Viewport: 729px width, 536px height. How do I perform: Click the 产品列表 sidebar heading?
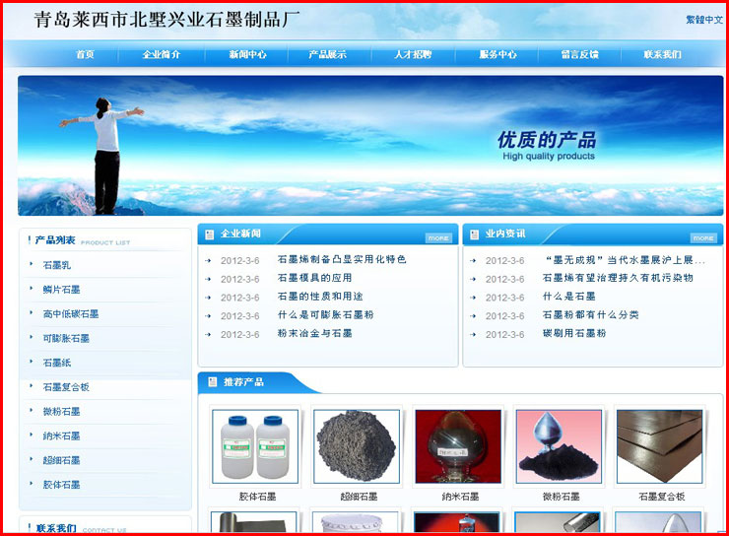[55, 240]
